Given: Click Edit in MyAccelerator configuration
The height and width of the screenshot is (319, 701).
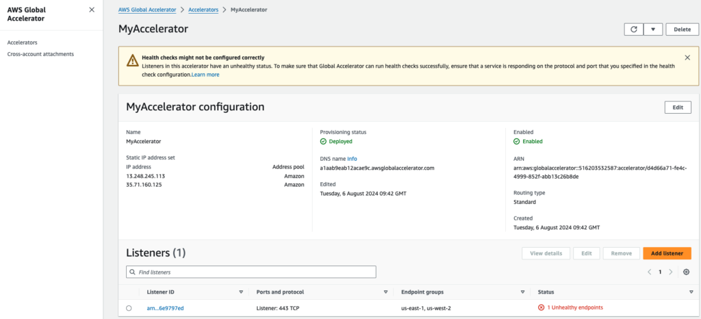Looking at the screenshot, I should 678,107.
